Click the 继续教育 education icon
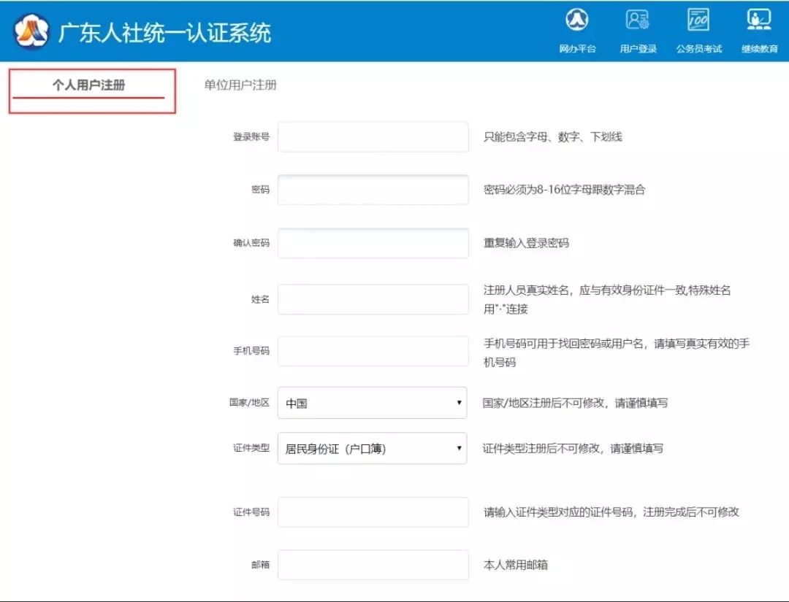This screenshot has height=602, width=789. point(758,19)
